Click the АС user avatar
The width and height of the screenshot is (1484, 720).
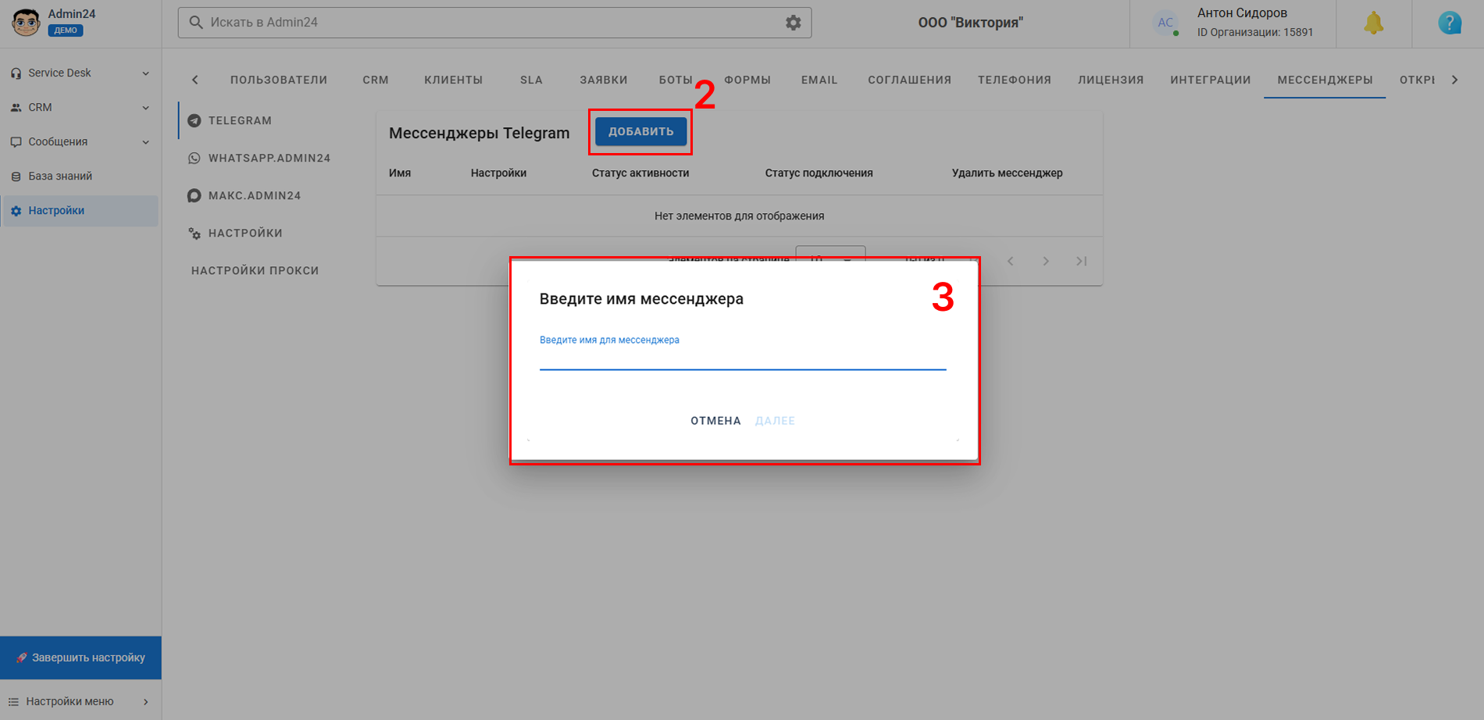[x=1165, y=23]
